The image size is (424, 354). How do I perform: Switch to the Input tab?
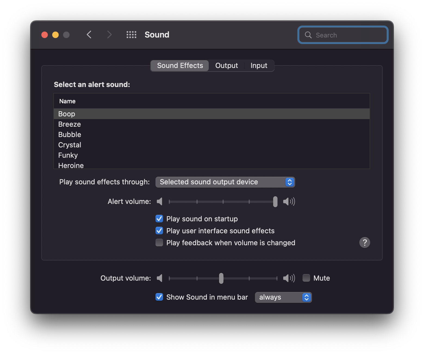pyautogui.click(x=259, y=66)
